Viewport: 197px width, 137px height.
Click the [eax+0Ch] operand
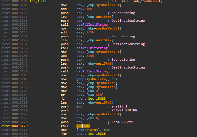point(95,95)
